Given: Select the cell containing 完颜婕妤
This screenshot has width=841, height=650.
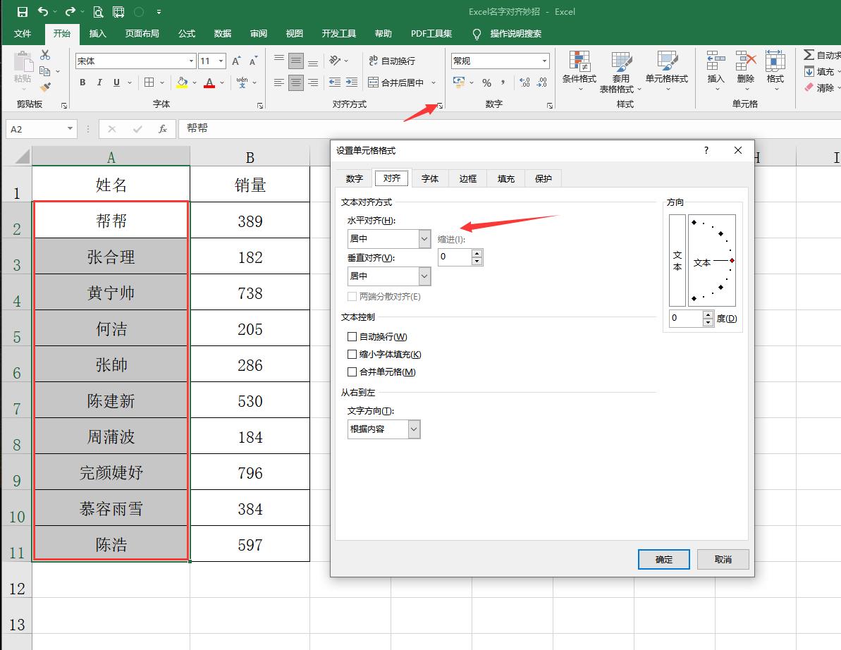Looking at the screenshot, I should (111, 472).
